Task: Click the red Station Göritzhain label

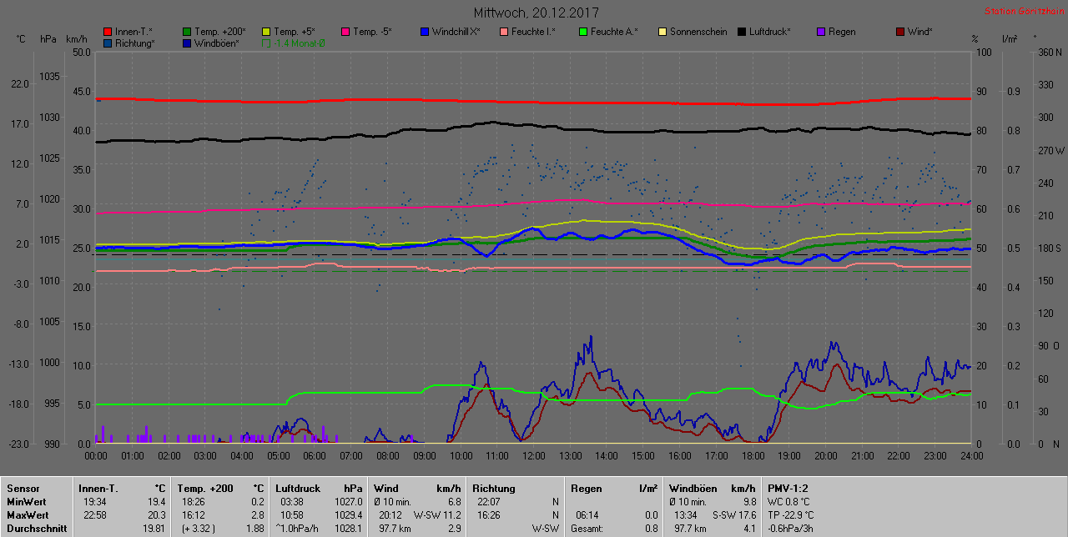Action: [1024, 12]
